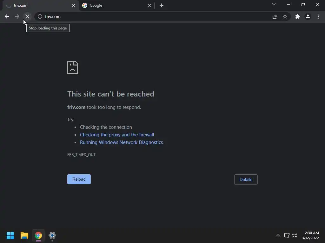Viewport: 325px width, 243px height.
Task: Close the Google tab
Action: pyautogui.click(x=149, y=5)
